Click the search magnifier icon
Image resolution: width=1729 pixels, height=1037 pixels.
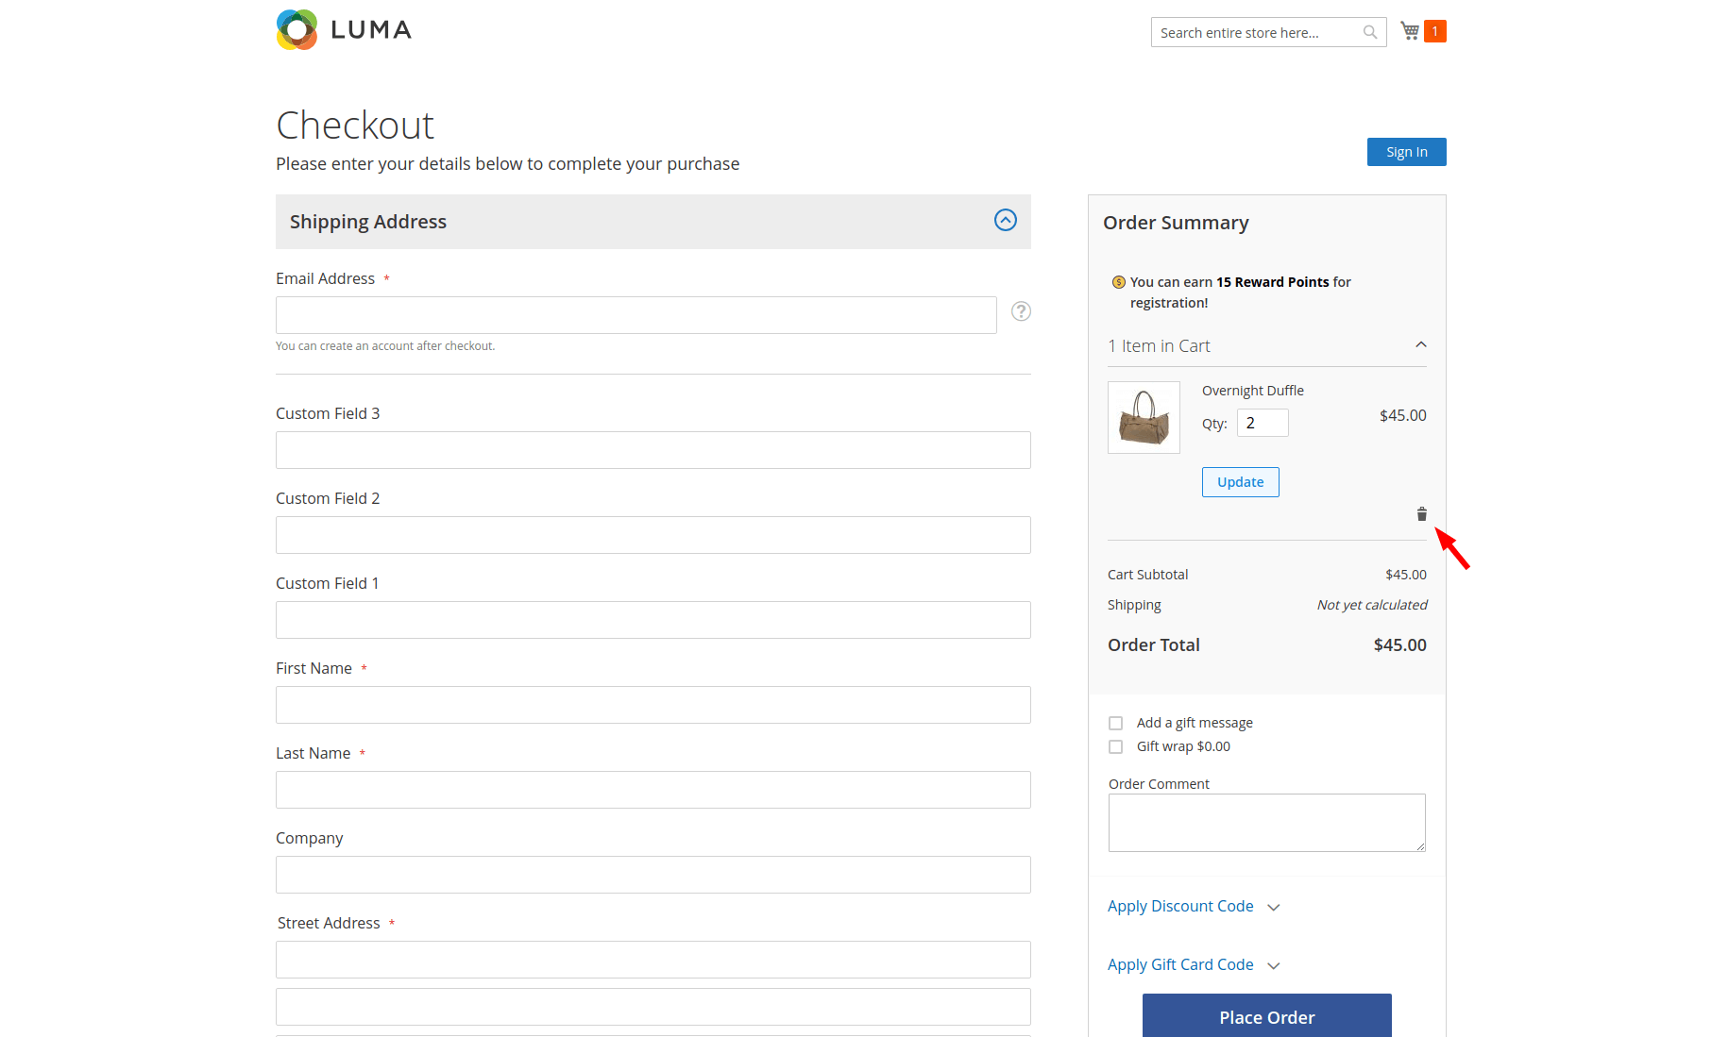coord(1370,32)
